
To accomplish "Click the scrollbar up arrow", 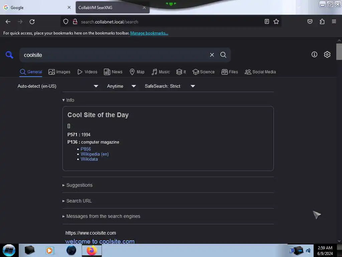I will [339, 40].
